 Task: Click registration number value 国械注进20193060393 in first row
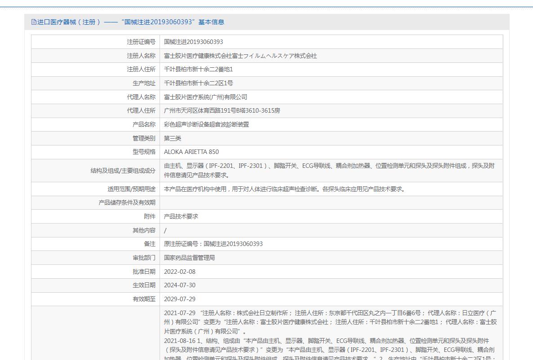tap(193, 42)
